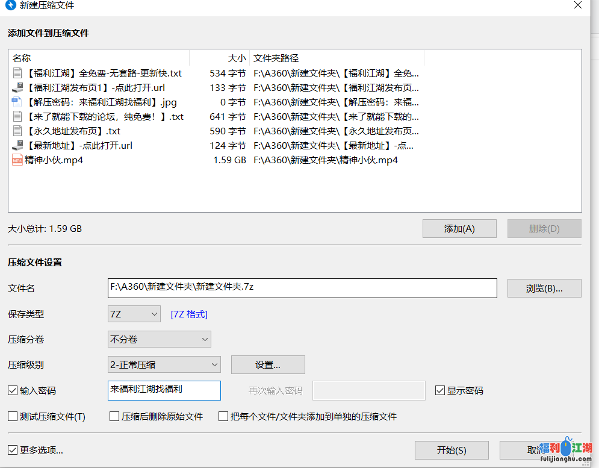Uncheck the 输入密码 checkbox
The image size is (599, 468).
coord(13,391)
